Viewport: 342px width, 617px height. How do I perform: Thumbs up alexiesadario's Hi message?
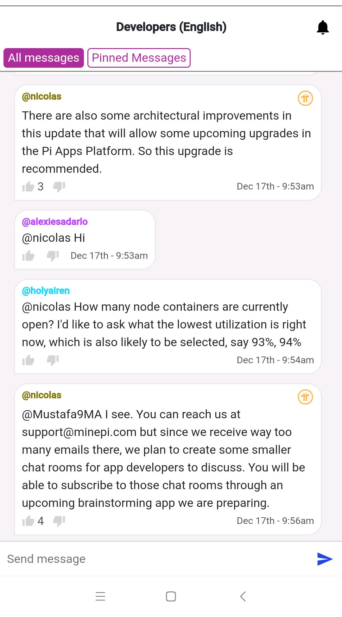[28, 256]
